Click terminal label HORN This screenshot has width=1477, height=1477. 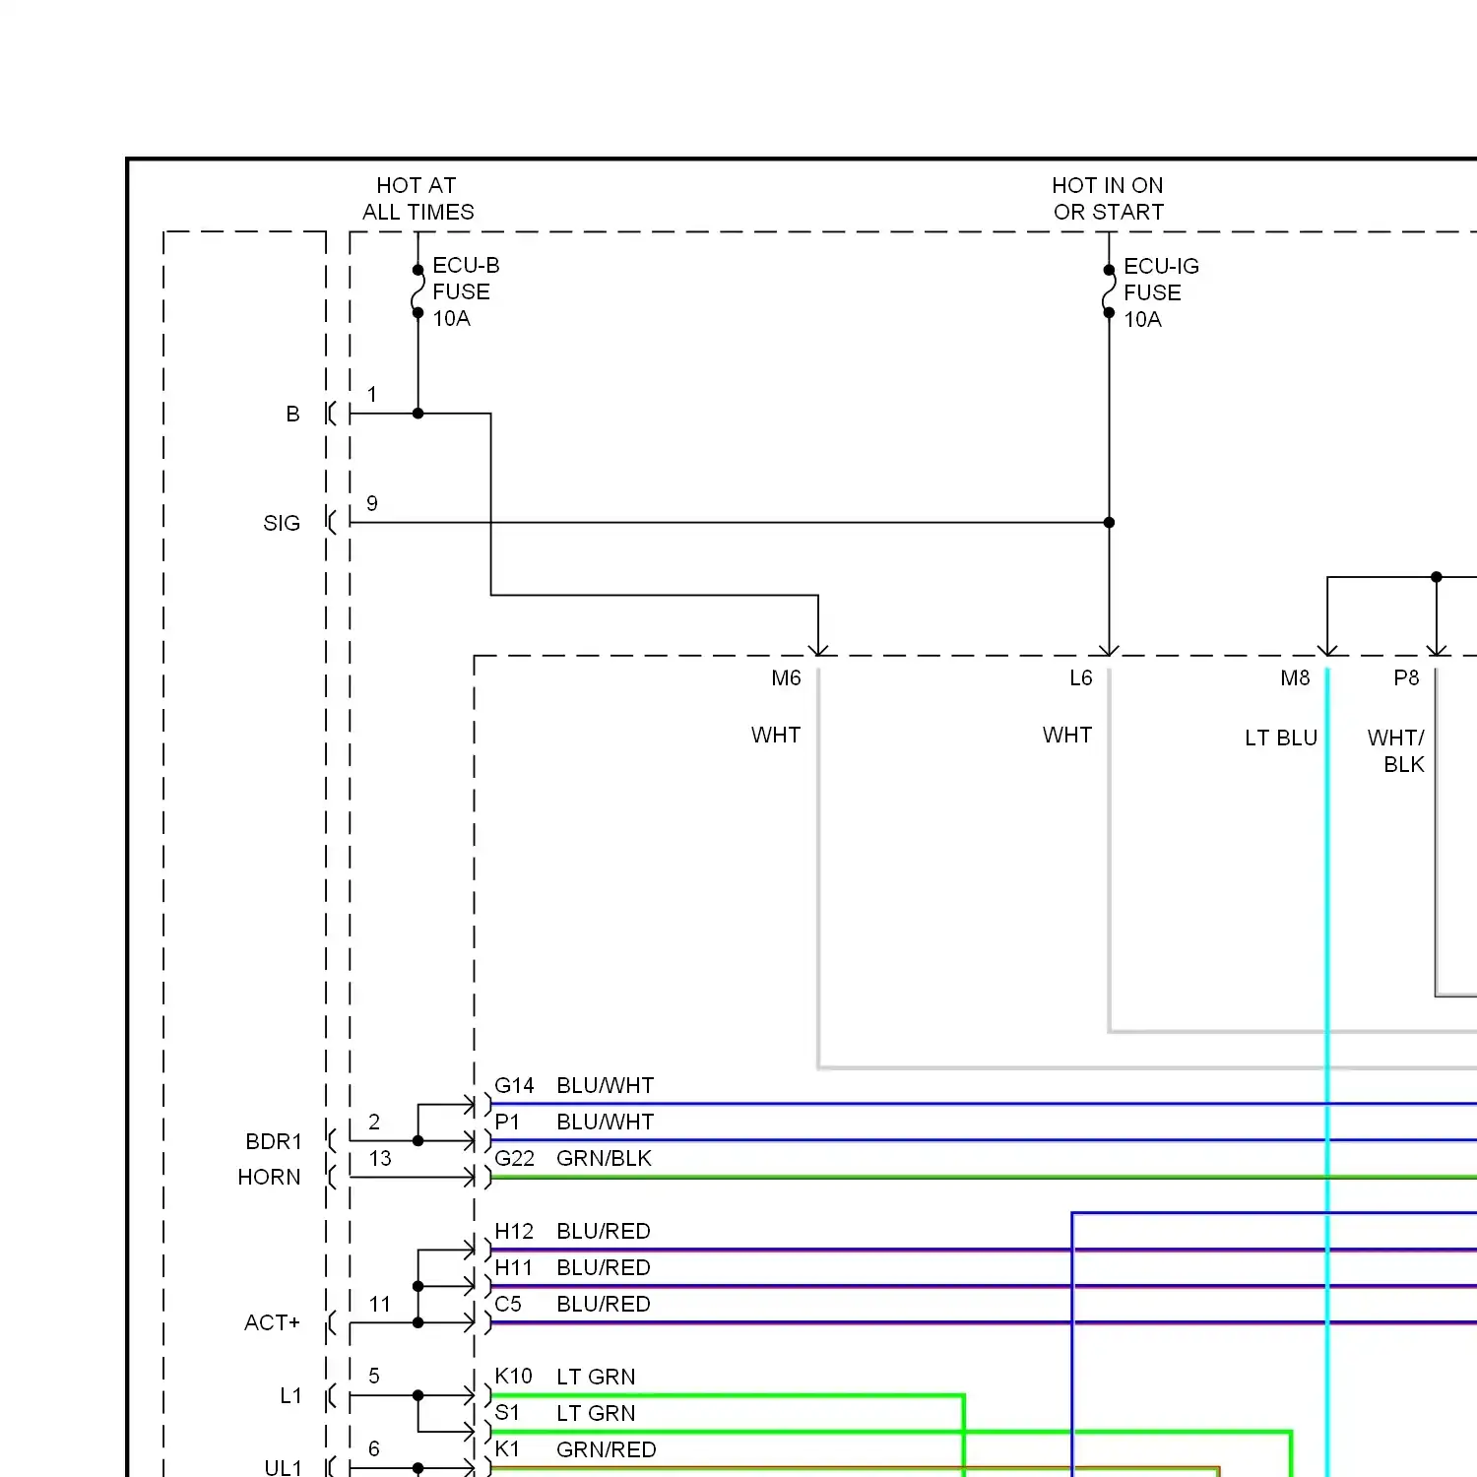click(x=269, y=1178)
